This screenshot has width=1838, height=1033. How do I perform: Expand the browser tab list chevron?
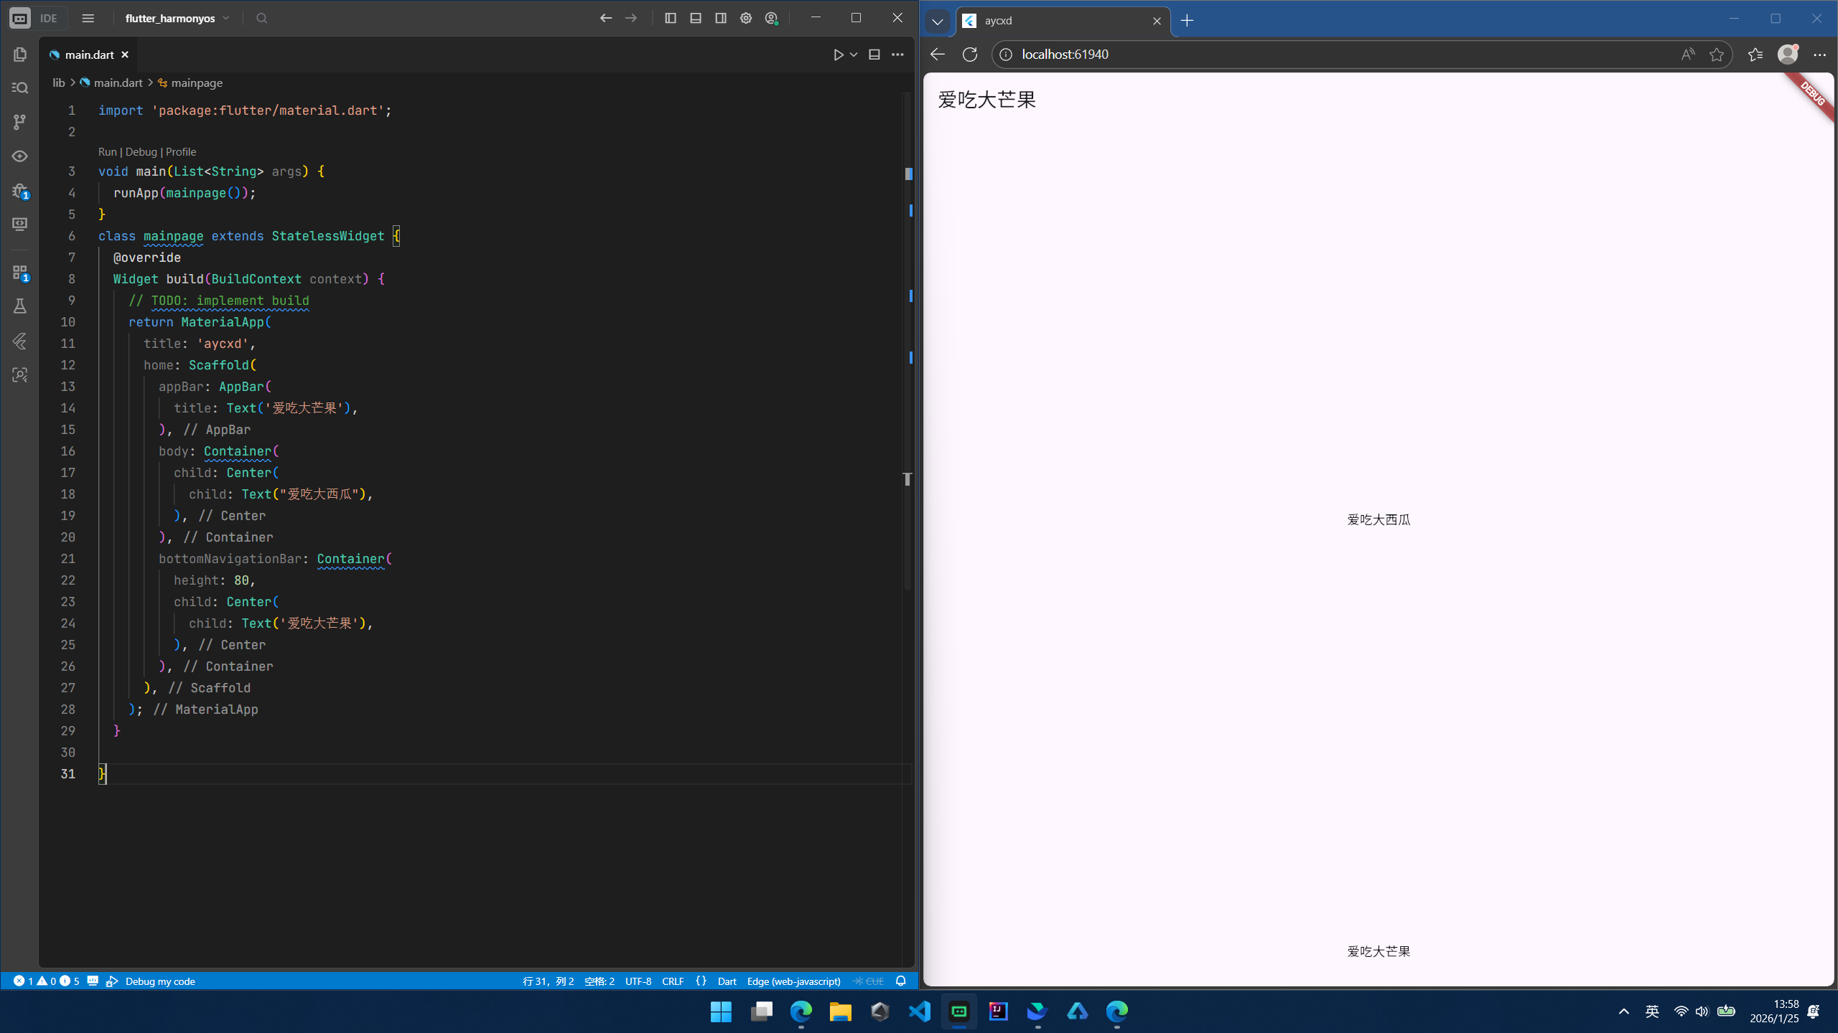(937, 21)
